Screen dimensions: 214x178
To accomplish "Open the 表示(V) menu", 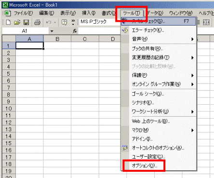I will pyautogui.click(x=68, y=13).
